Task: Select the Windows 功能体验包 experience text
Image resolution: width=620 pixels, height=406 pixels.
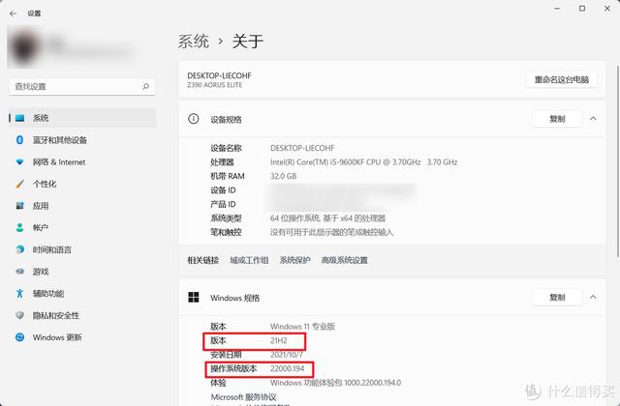Action: click(x=335, y=383)
